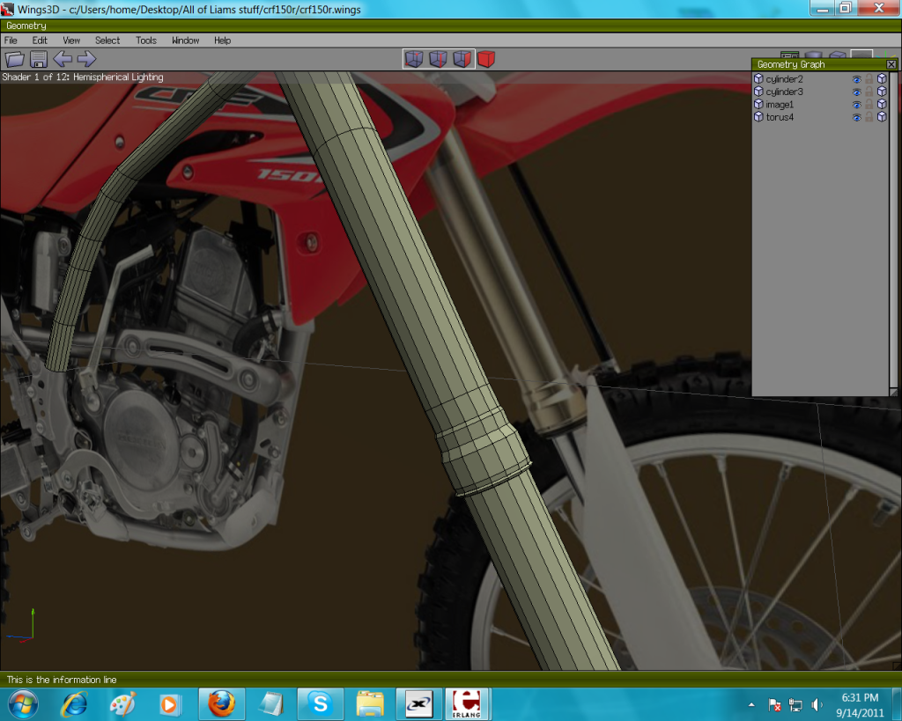
Task: Toggle wireframe cube for cylinder2
Action: point(882,78)
